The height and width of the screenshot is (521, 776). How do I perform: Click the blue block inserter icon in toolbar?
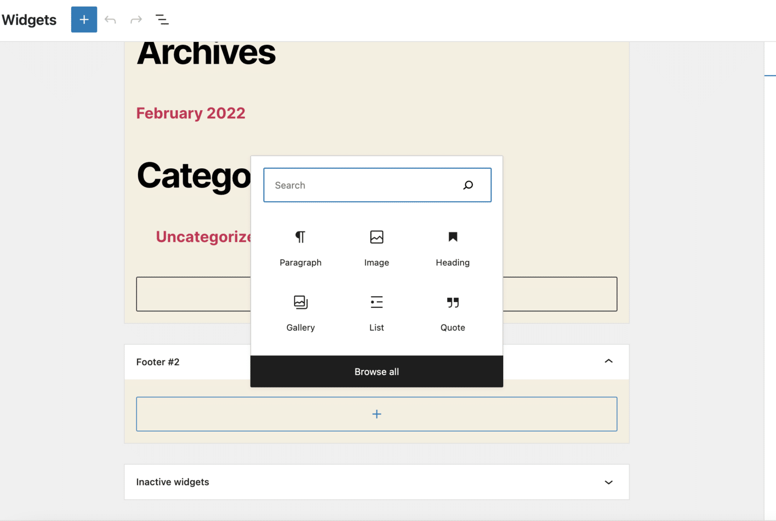(x=84, y=19)
